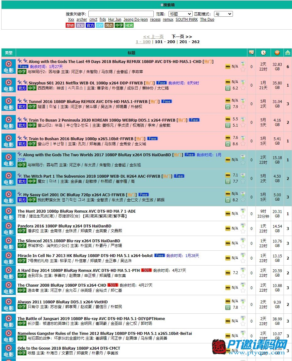Image resolution: width=292 pixels, height=361 pixels.
Task: Click the 电影 category icon for Pandora 2016
Action: point(8,229)
